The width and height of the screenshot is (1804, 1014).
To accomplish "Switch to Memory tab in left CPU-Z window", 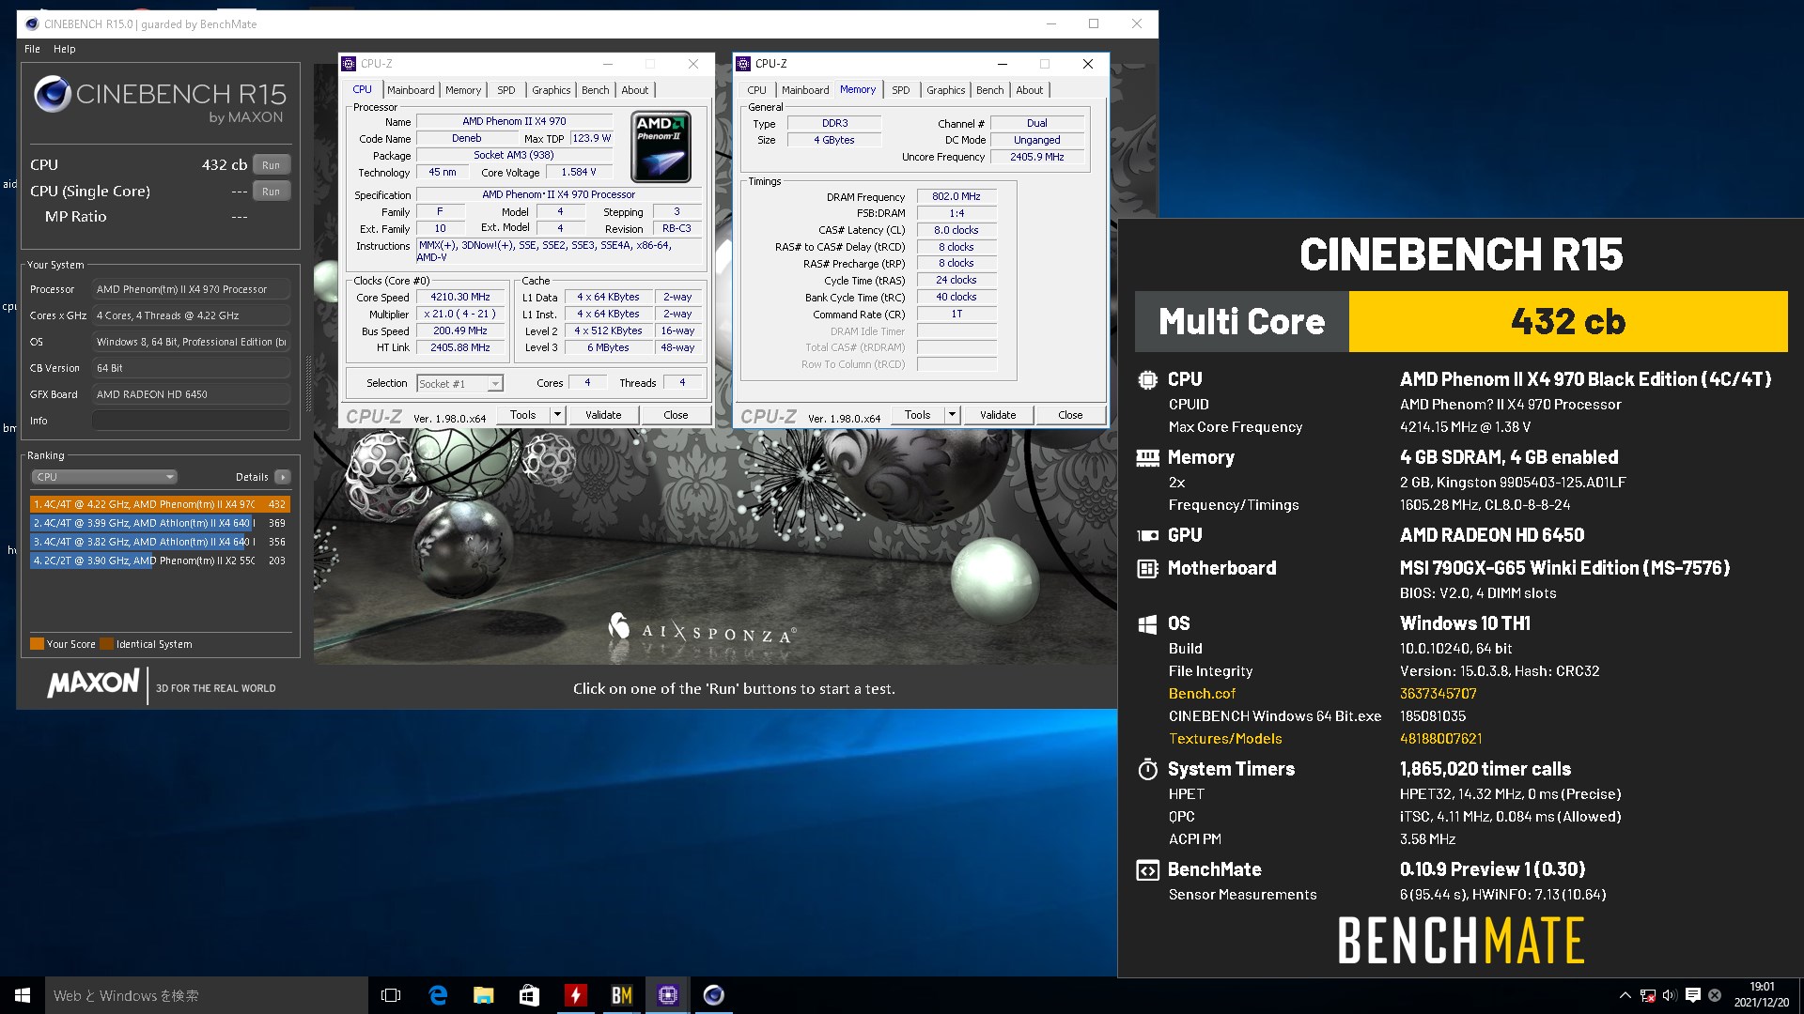I will (463, 90).
